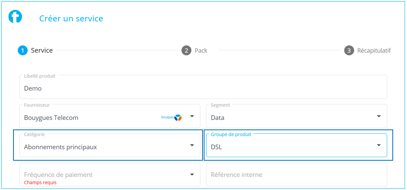Click the Abonnements principaux category value
This screenshot has height=190, width=407.
coord(60,147)
